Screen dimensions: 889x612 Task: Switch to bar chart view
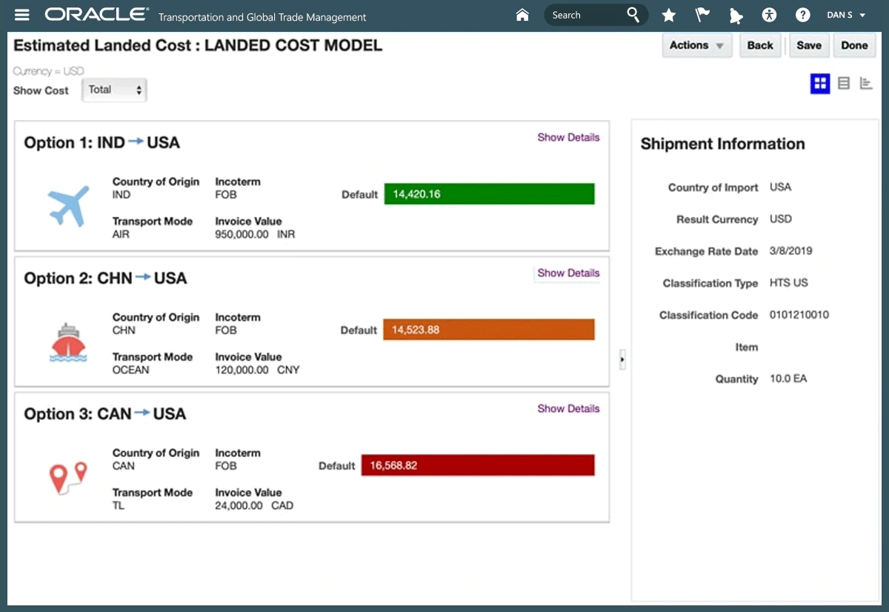(865, 84)
